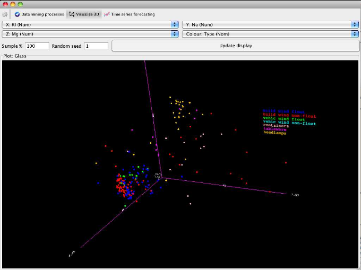The height and width of the screenshot is (270, 361).
Task: Click the gear settings icon
Action: [x=6, y=14]
